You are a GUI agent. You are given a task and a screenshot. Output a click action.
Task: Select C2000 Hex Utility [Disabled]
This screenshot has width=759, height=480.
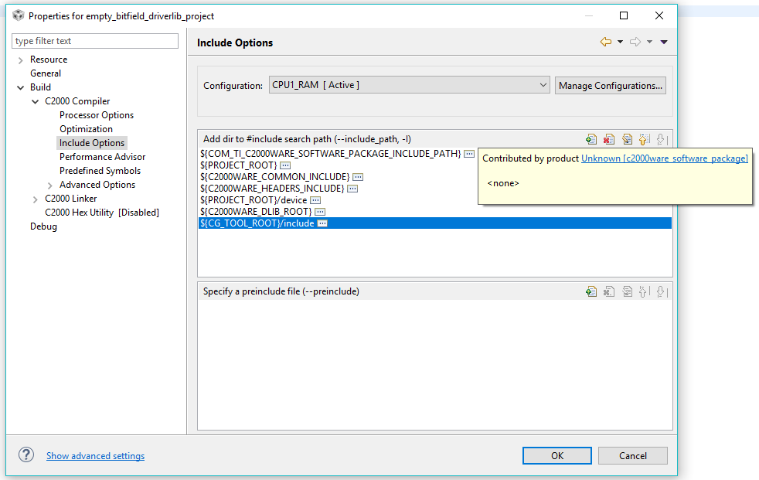tap(102, 213)
